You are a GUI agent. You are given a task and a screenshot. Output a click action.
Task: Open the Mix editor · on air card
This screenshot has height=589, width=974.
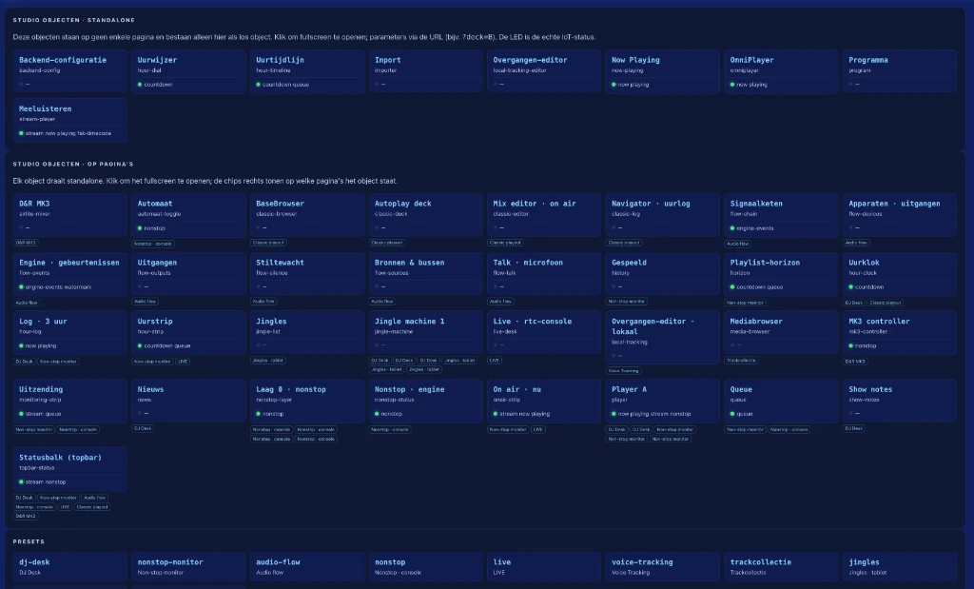[544, 215]
